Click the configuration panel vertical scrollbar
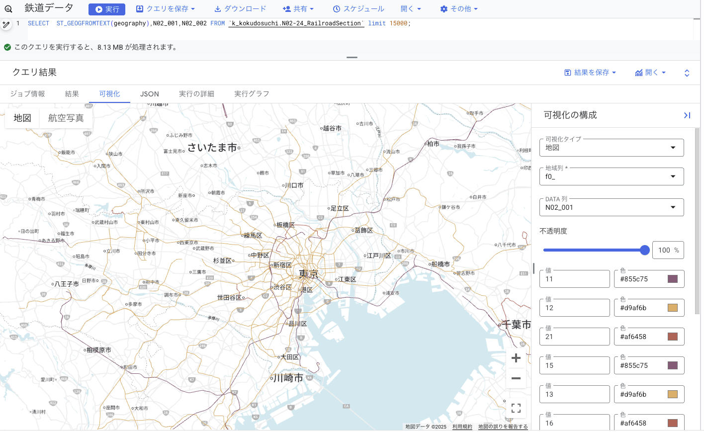This screenshot has width=704, height=432. pos(697,221)
